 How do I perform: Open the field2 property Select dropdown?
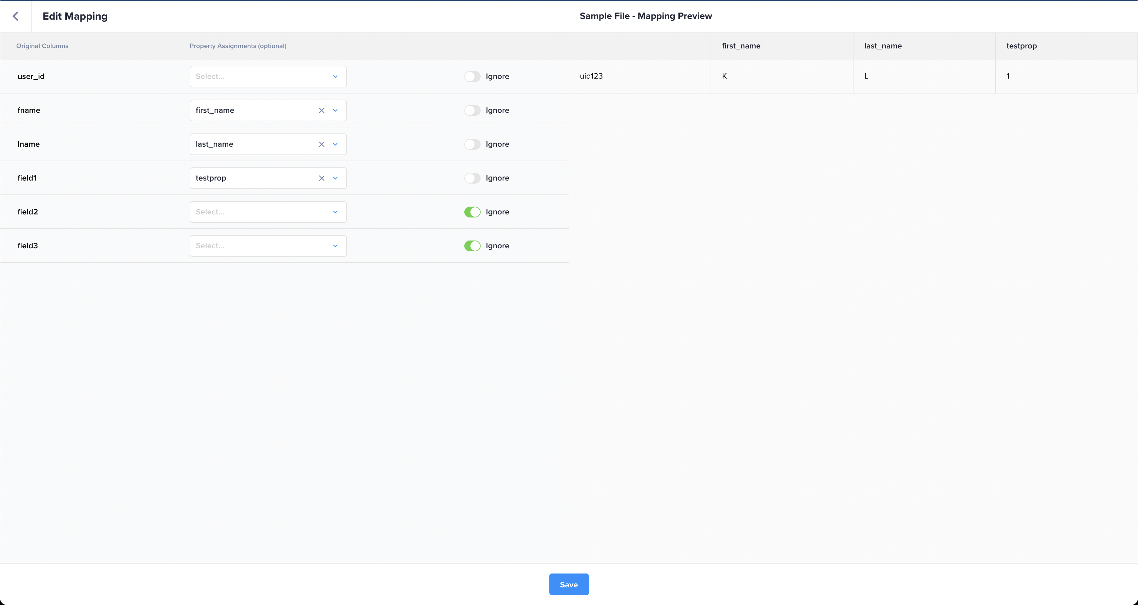(267, 212)
